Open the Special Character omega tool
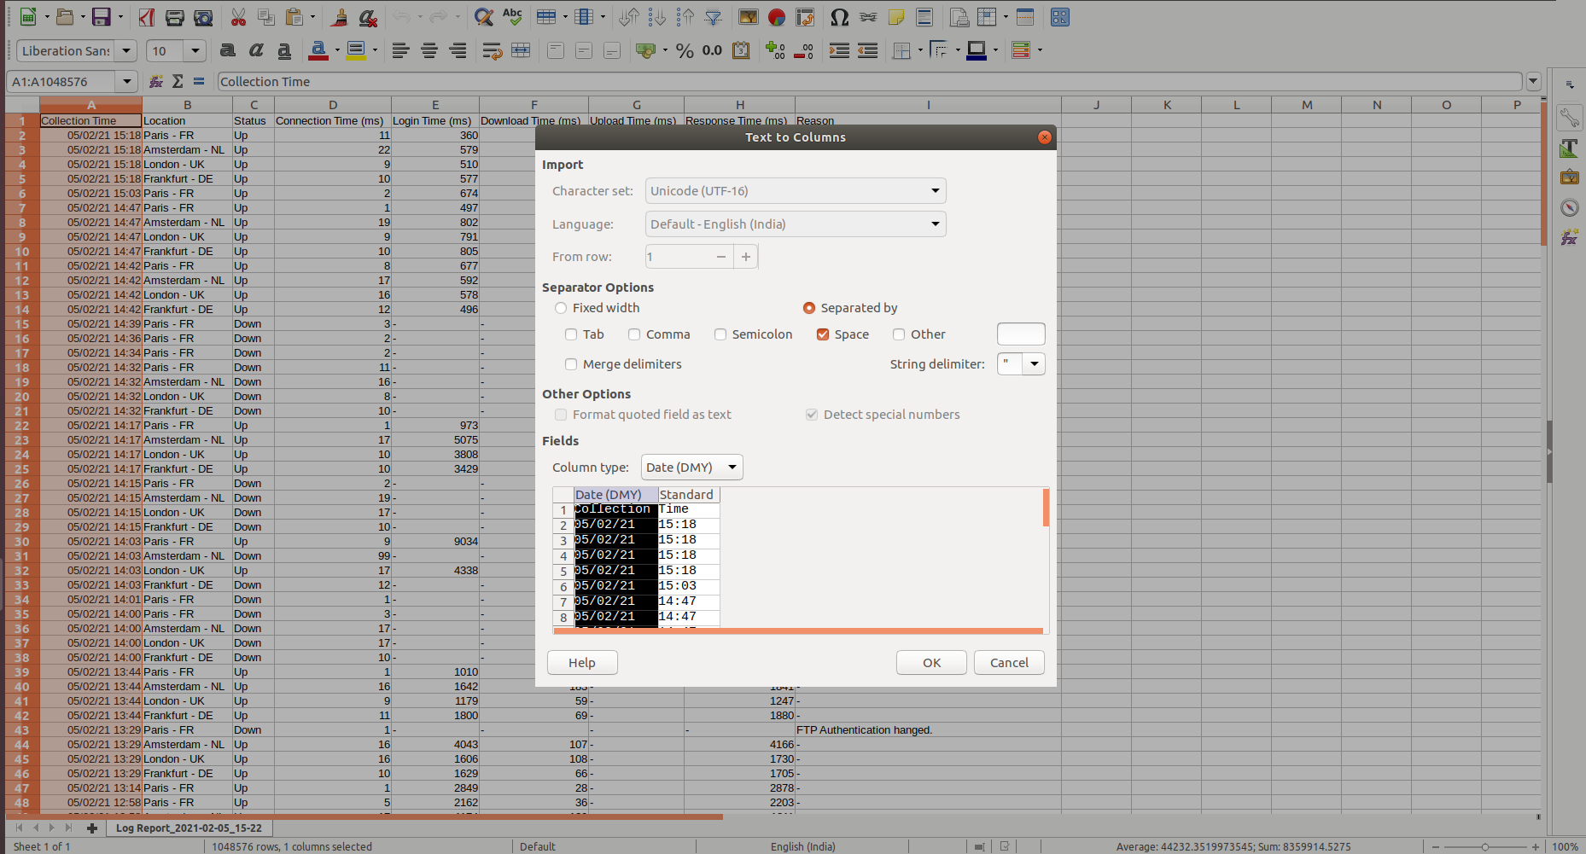The width and height of the screenshot is (1586, 854). [x=839, y=17]
